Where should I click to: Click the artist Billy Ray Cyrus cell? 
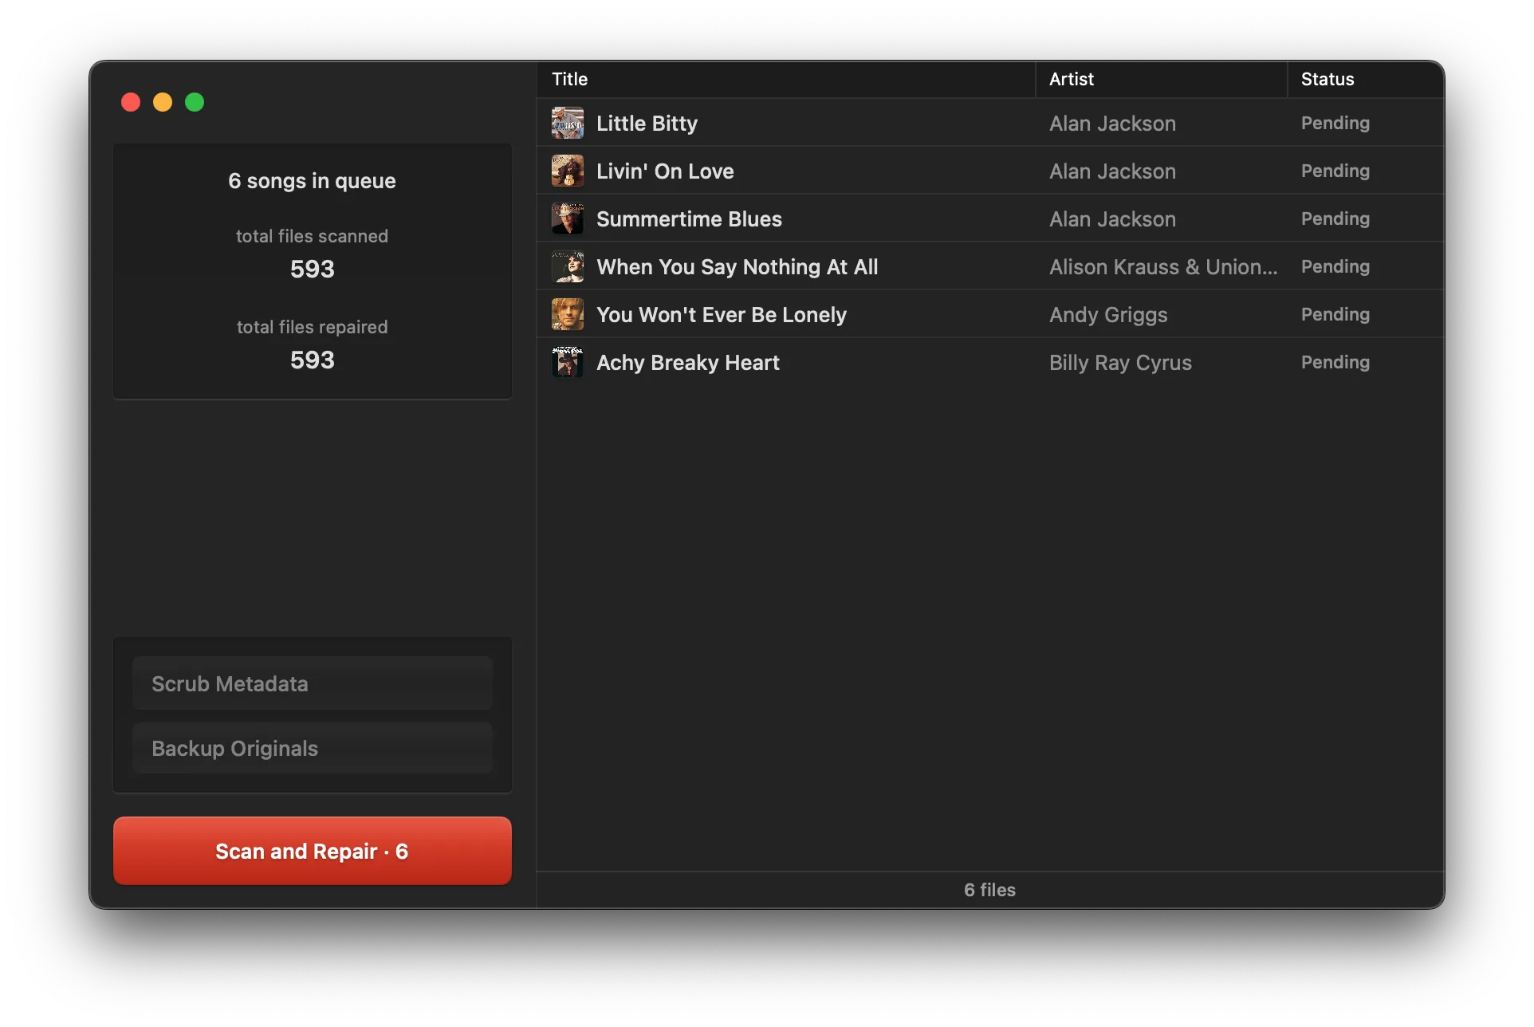pos(1120,363)
